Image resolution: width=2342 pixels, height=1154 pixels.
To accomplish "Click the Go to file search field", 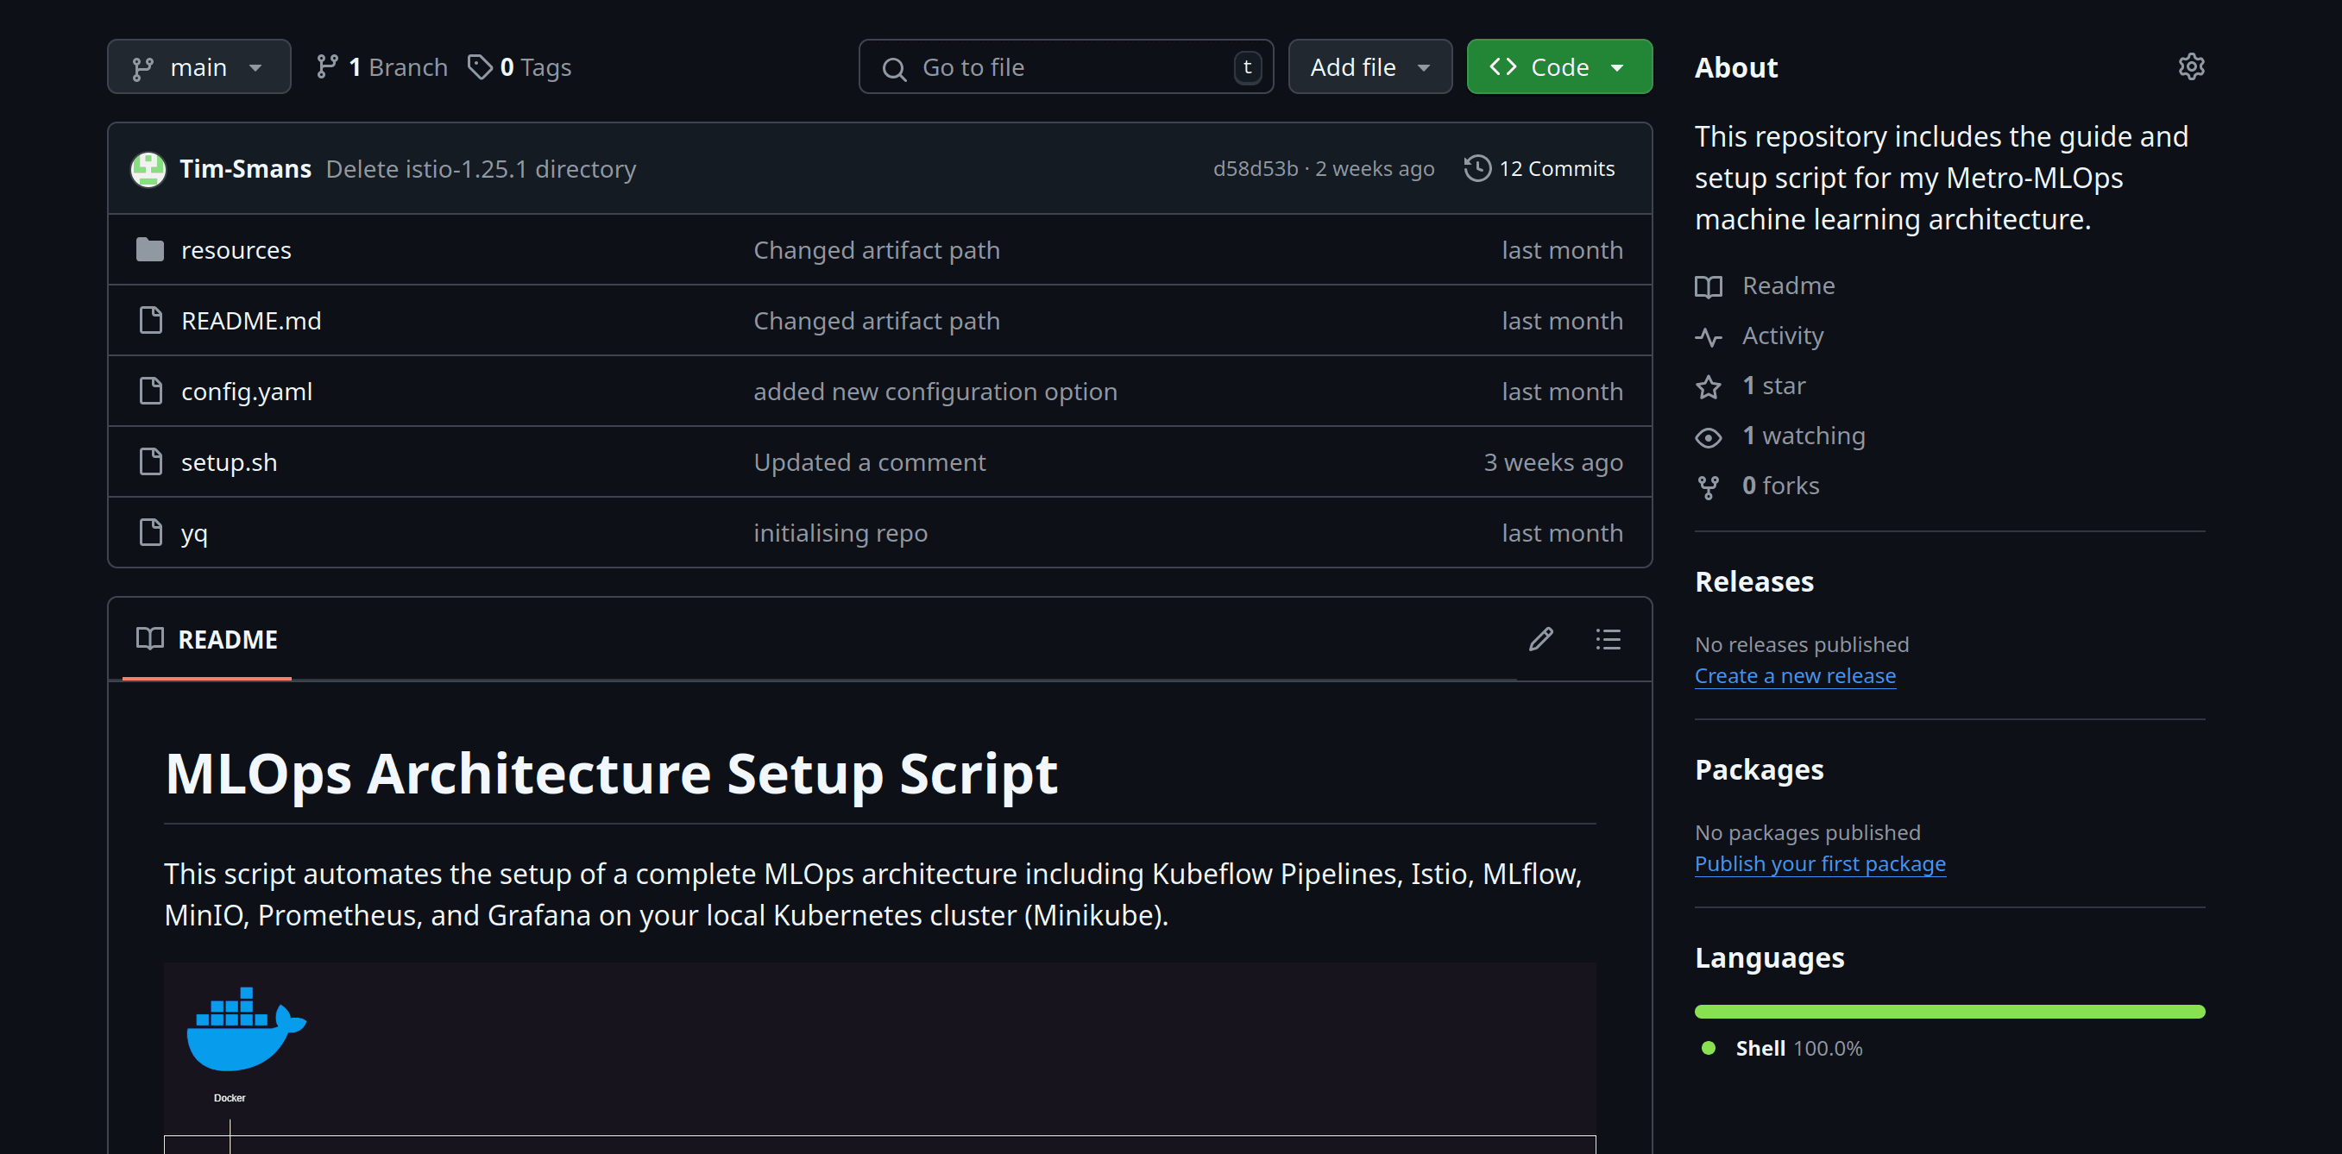I will coord(1066,67).
